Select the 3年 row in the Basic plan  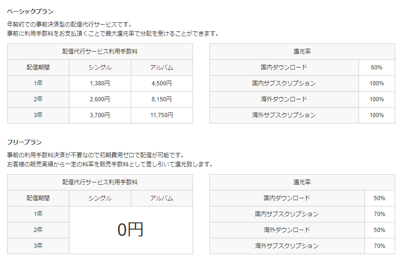(x=38, y=115)
